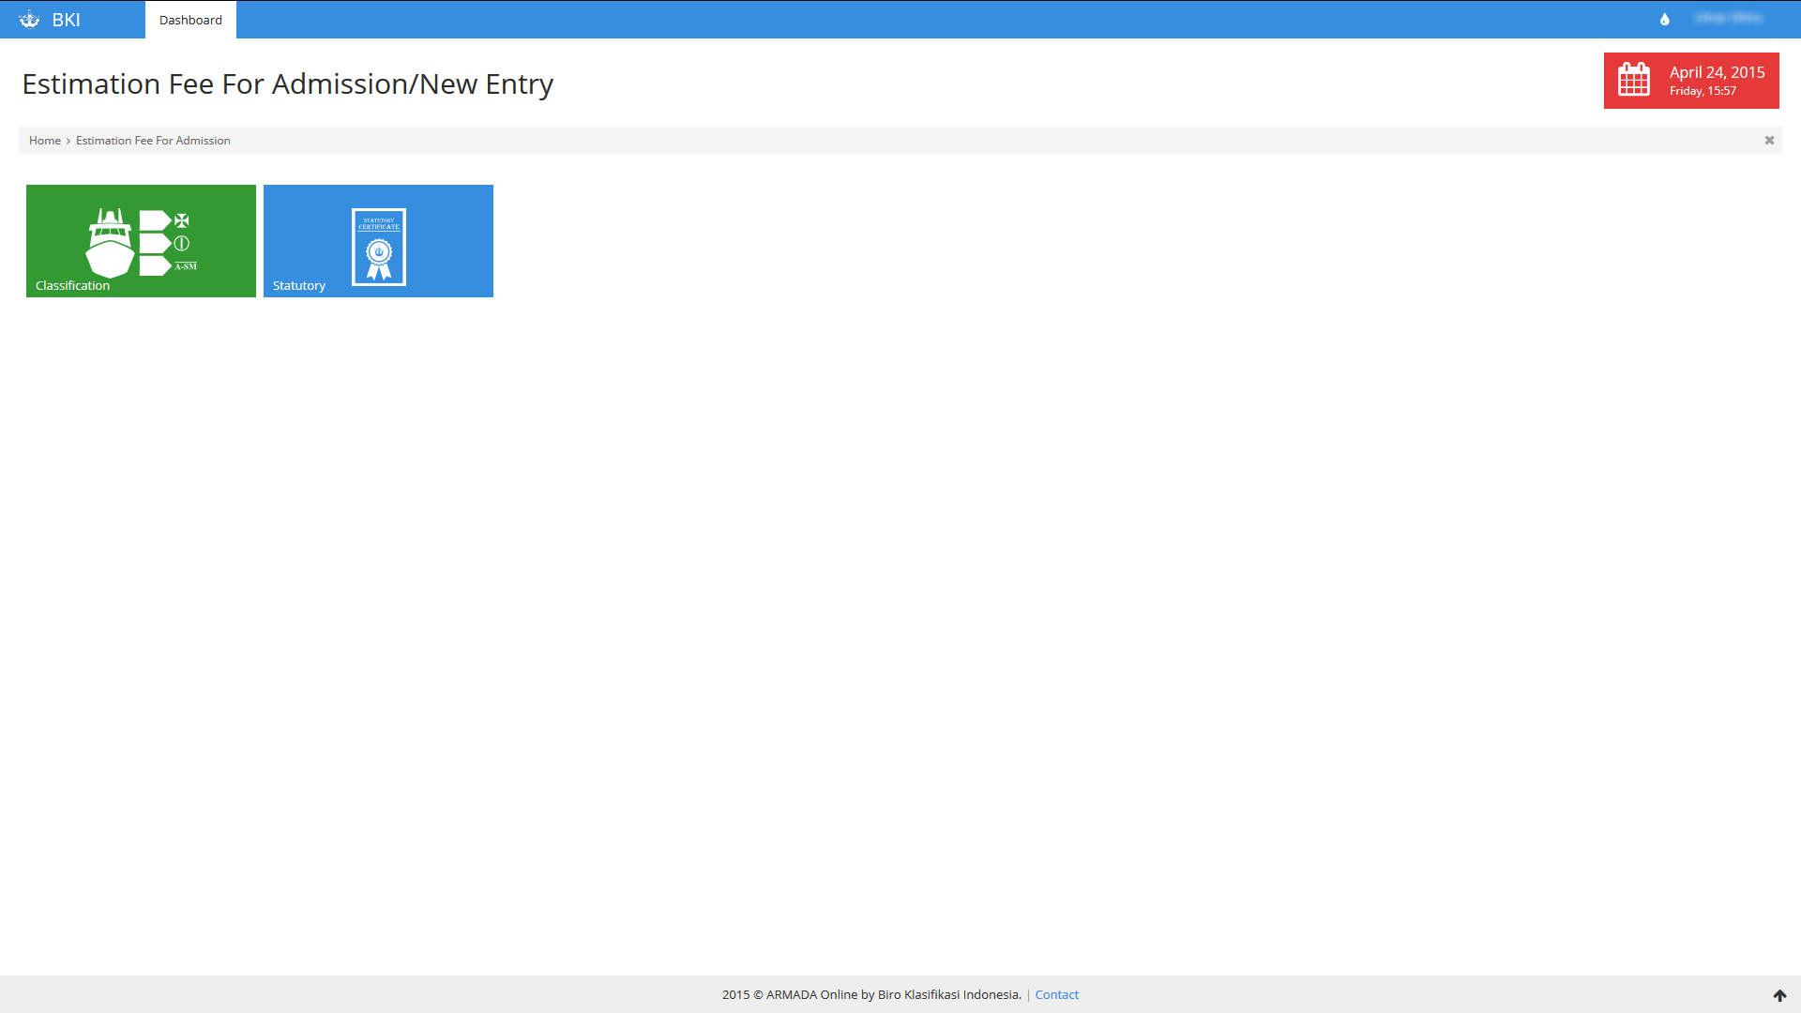Close the breadcrumb bar with X

click(x=1769, y=141)
